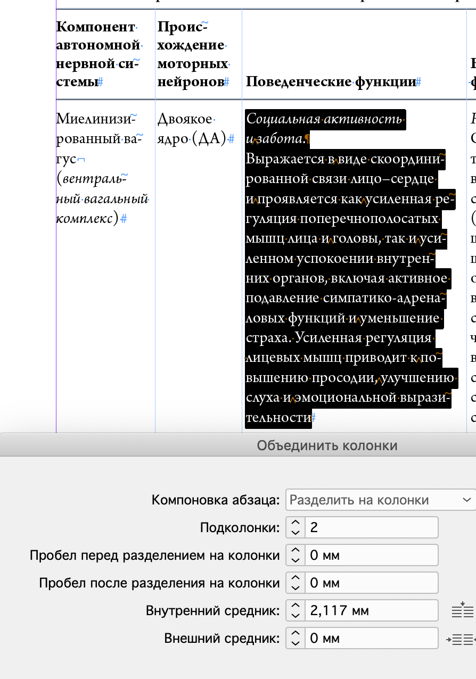
Task: Click the Внутренний средник field showing 2,117 мм
Action: (371, 611)
